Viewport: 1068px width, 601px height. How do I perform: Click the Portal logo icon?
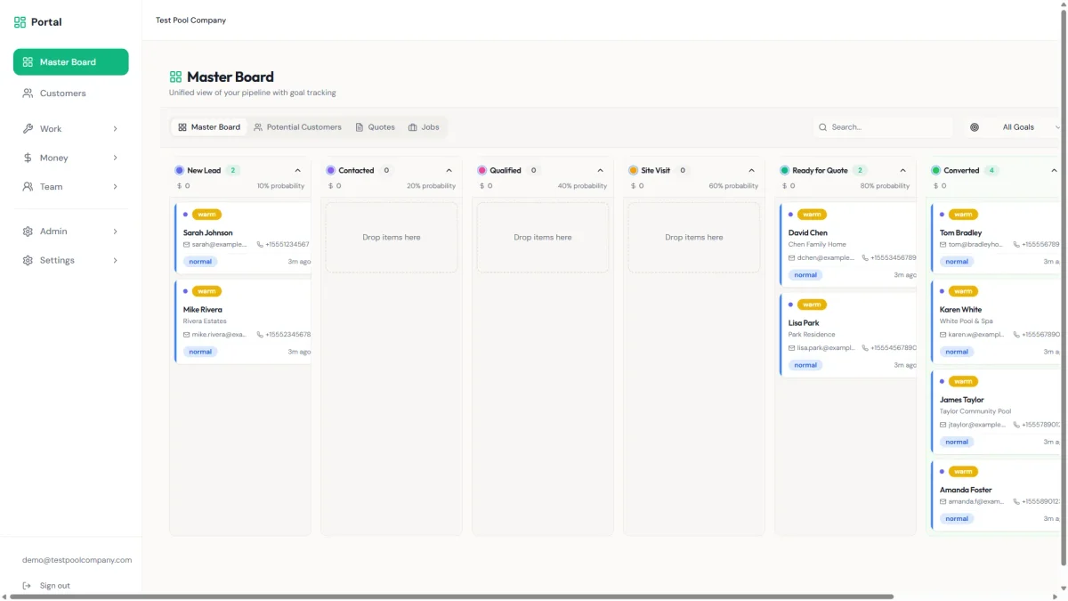[20, 22]
